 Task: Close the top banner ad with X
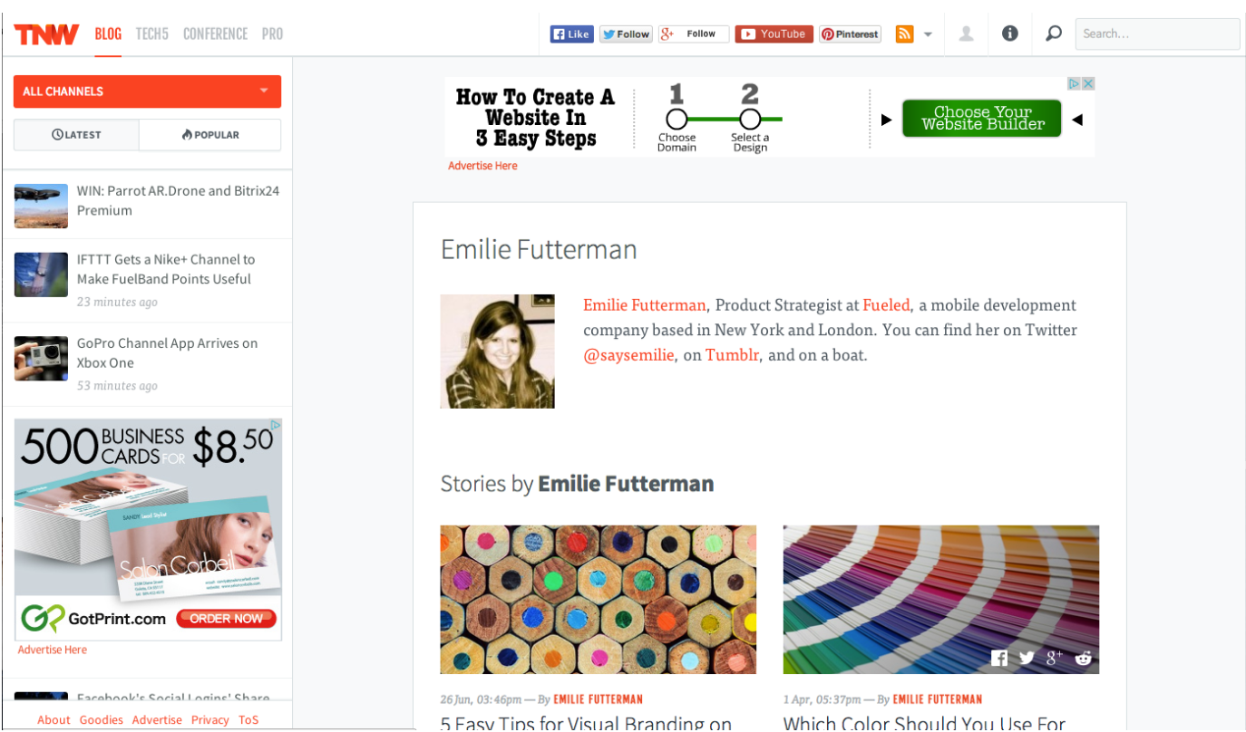1088,83
